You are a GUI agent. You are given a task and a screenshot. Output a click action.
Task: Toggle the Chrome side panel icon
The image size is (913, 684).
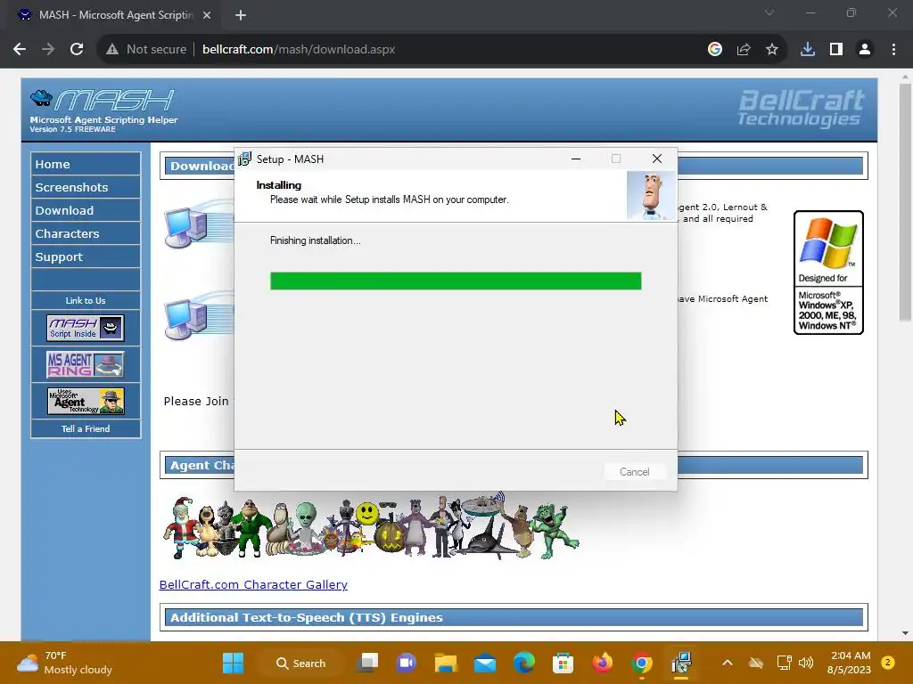click(x=836, y=50)
